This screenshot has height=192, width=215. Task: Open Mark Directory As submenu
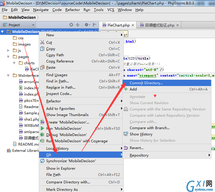(x=81, y=189)
